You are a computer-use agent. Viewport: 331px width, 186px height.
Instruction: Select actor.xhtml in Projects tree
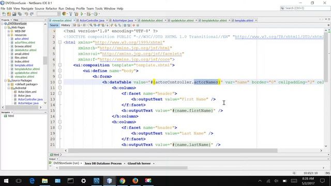pyautogui.click(x=22, y=39)
